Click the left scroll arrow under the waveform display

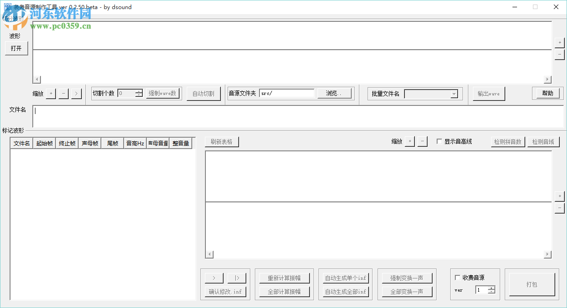pyautogui.click(x=36, y=79)
